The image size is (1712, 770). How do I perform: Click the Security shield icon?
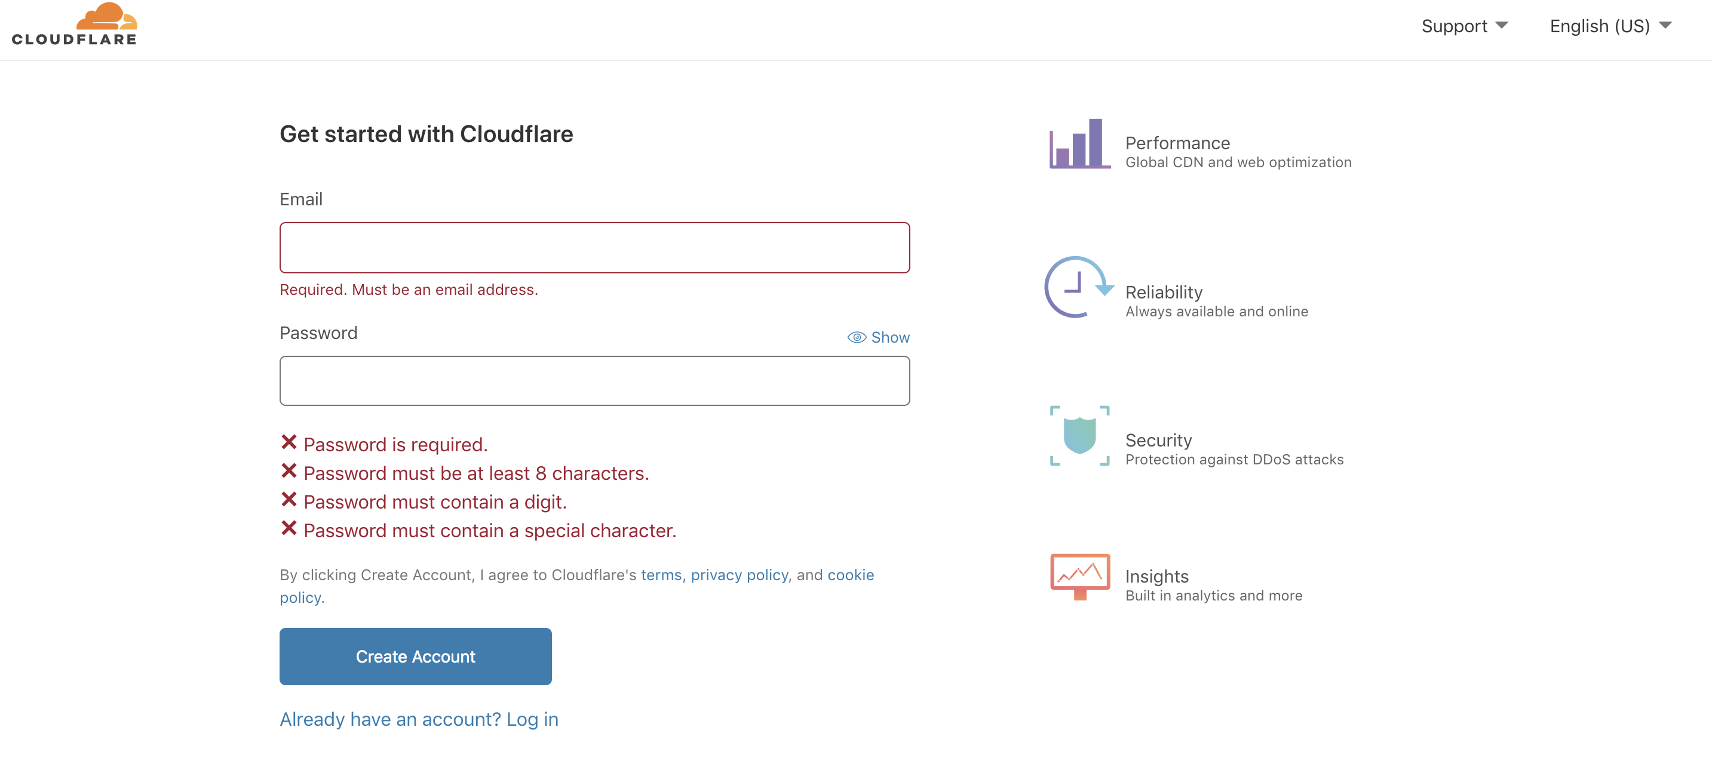click(x=1079, y=435)
